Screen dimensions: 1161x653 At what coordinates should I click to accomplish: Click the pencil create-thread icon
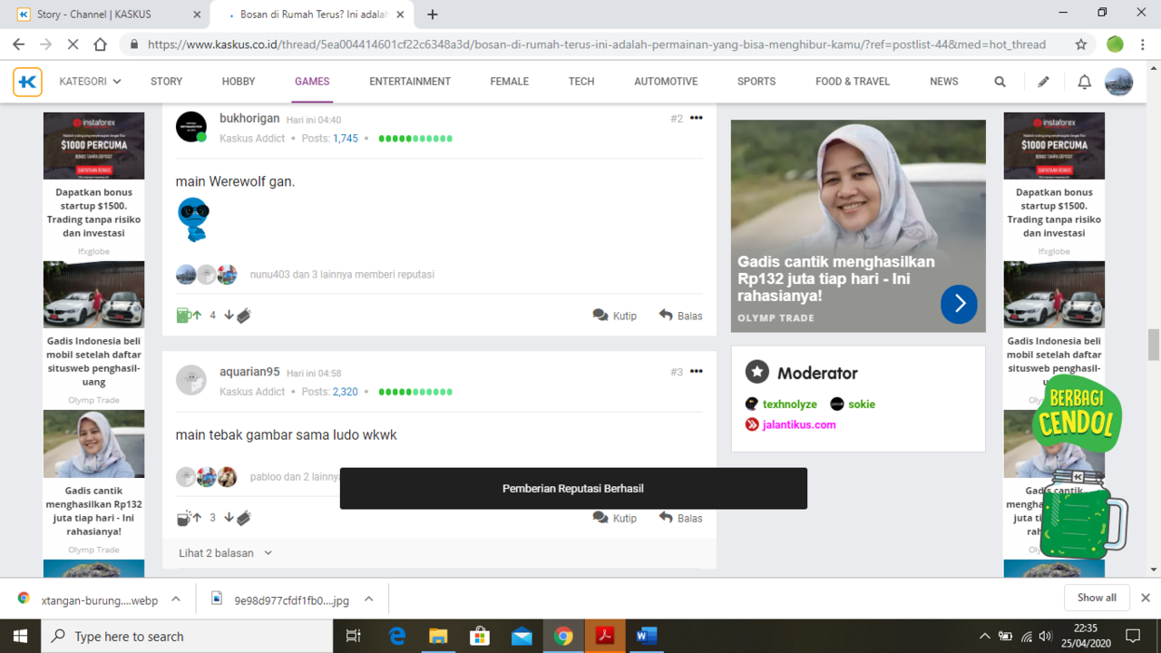click(1043, 82)
